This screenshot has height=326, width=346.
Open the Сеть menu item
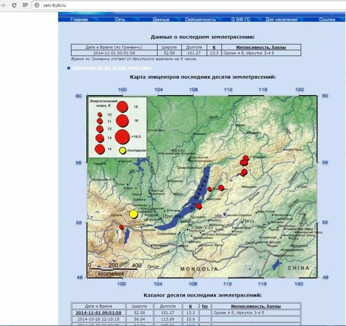tap(120, 20)
